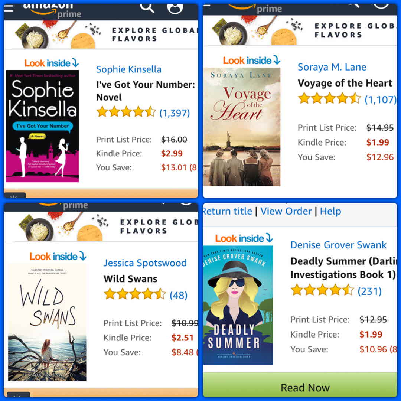
Task: Tap search magnifier icon in top-left panel
Action: [x=147, y=8]
